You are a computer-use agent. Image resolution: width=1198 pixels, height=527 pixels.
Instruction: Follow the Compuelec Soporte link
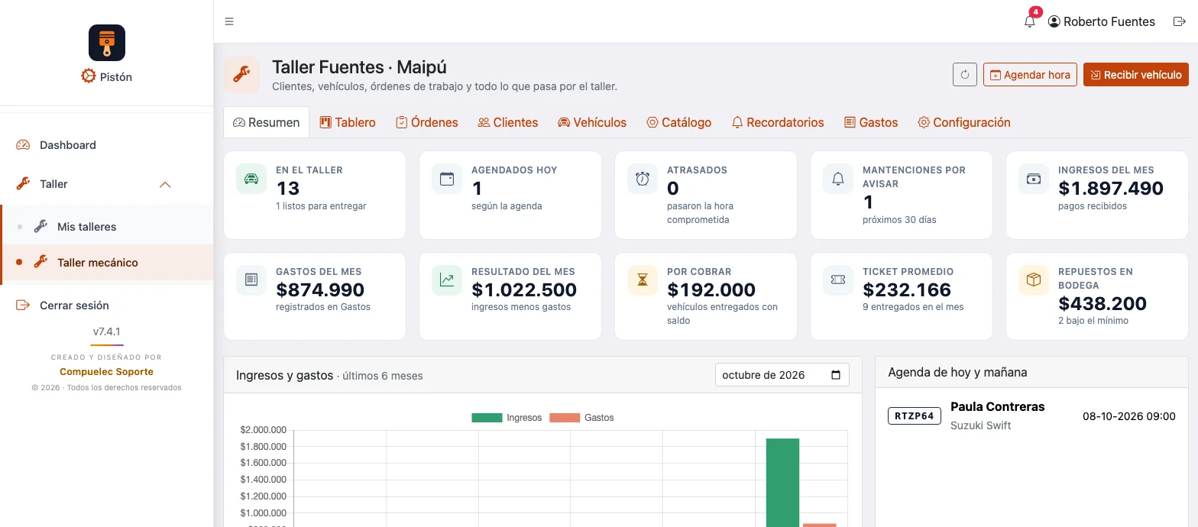point(106,372)
